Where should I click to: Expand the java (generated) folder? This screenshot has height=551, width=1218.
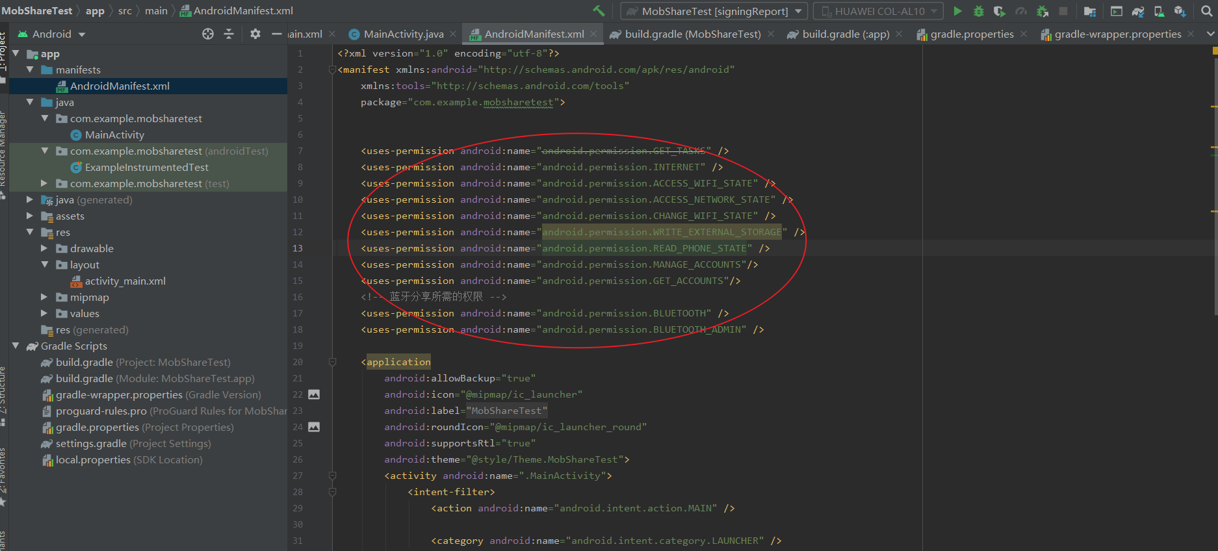pyautogui.click(x=30, y=199)
